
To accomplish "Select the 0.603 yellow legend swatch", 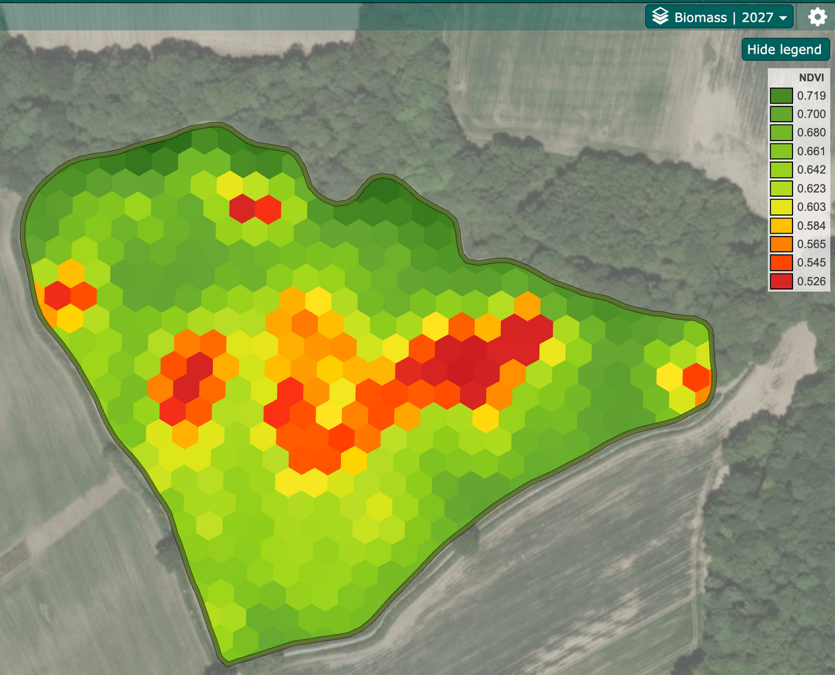I will 781,207.
